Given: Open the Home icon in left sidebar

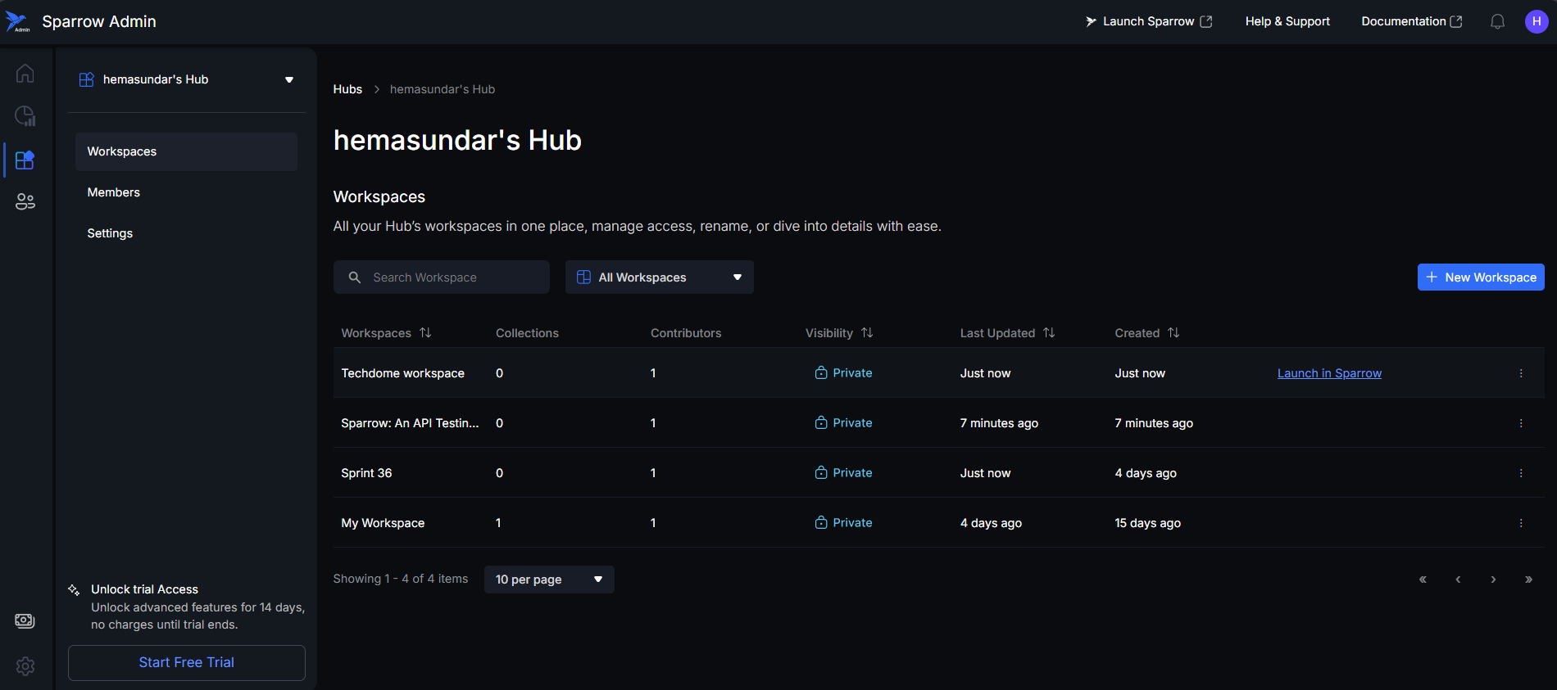Looking at the screenshot, I should (25, 74).
